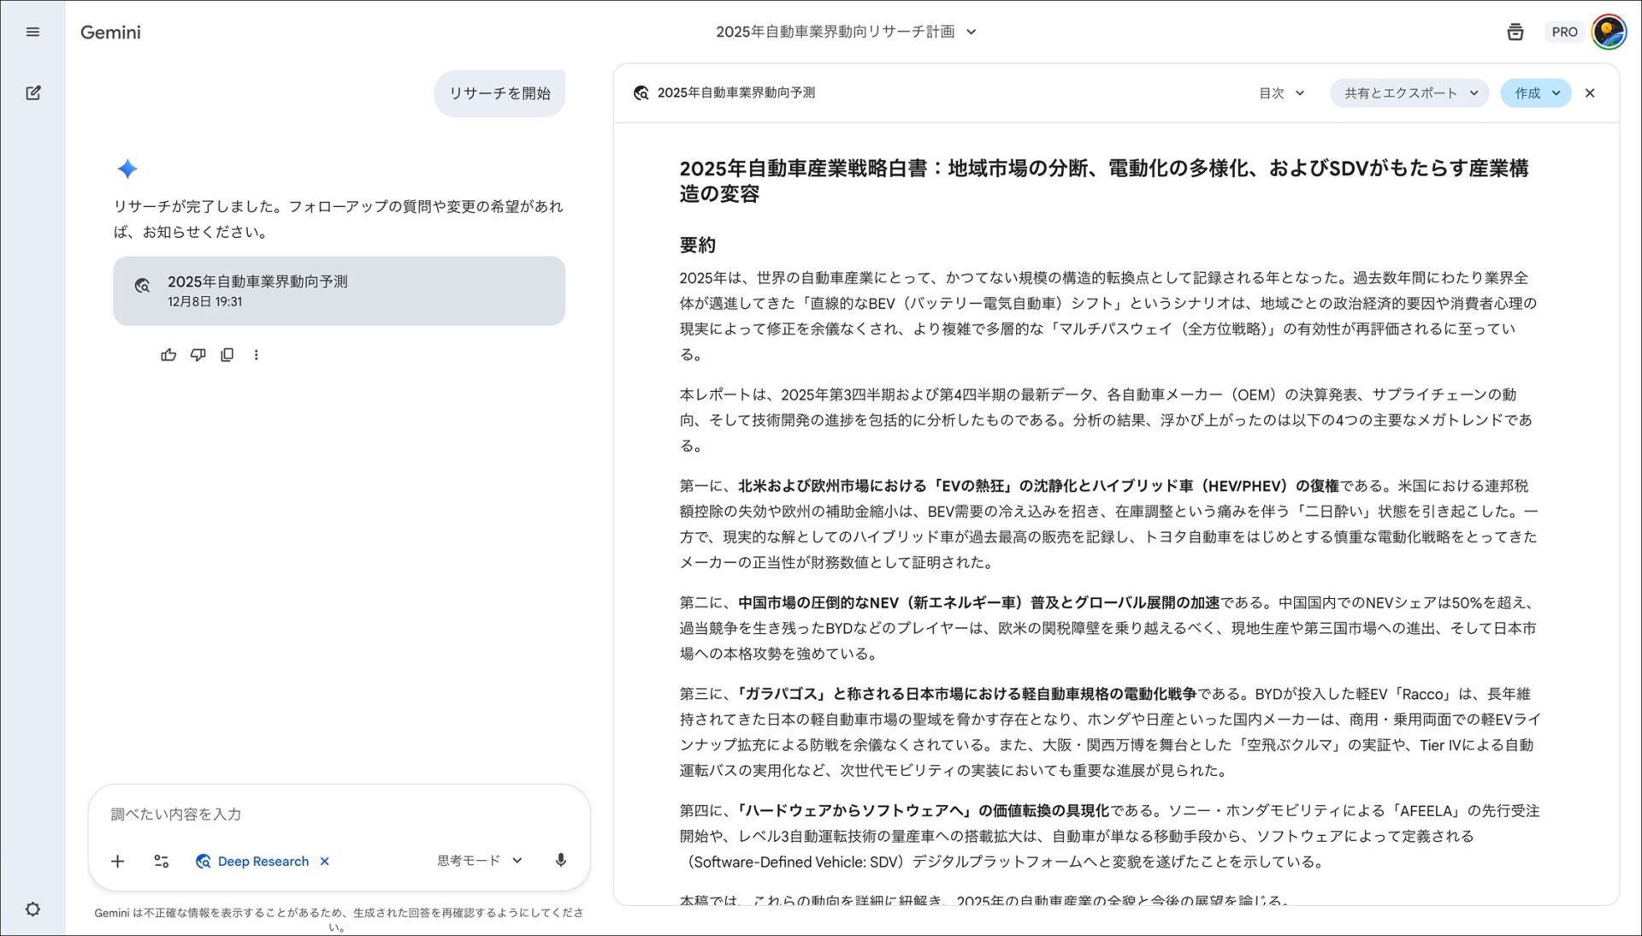Viewport: 1642px width, 936px height.
Task: Open settings using the gear icon
Action: point(33,909)
